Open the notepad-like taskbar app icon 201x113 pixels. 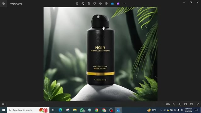click(x=89, y=110)
